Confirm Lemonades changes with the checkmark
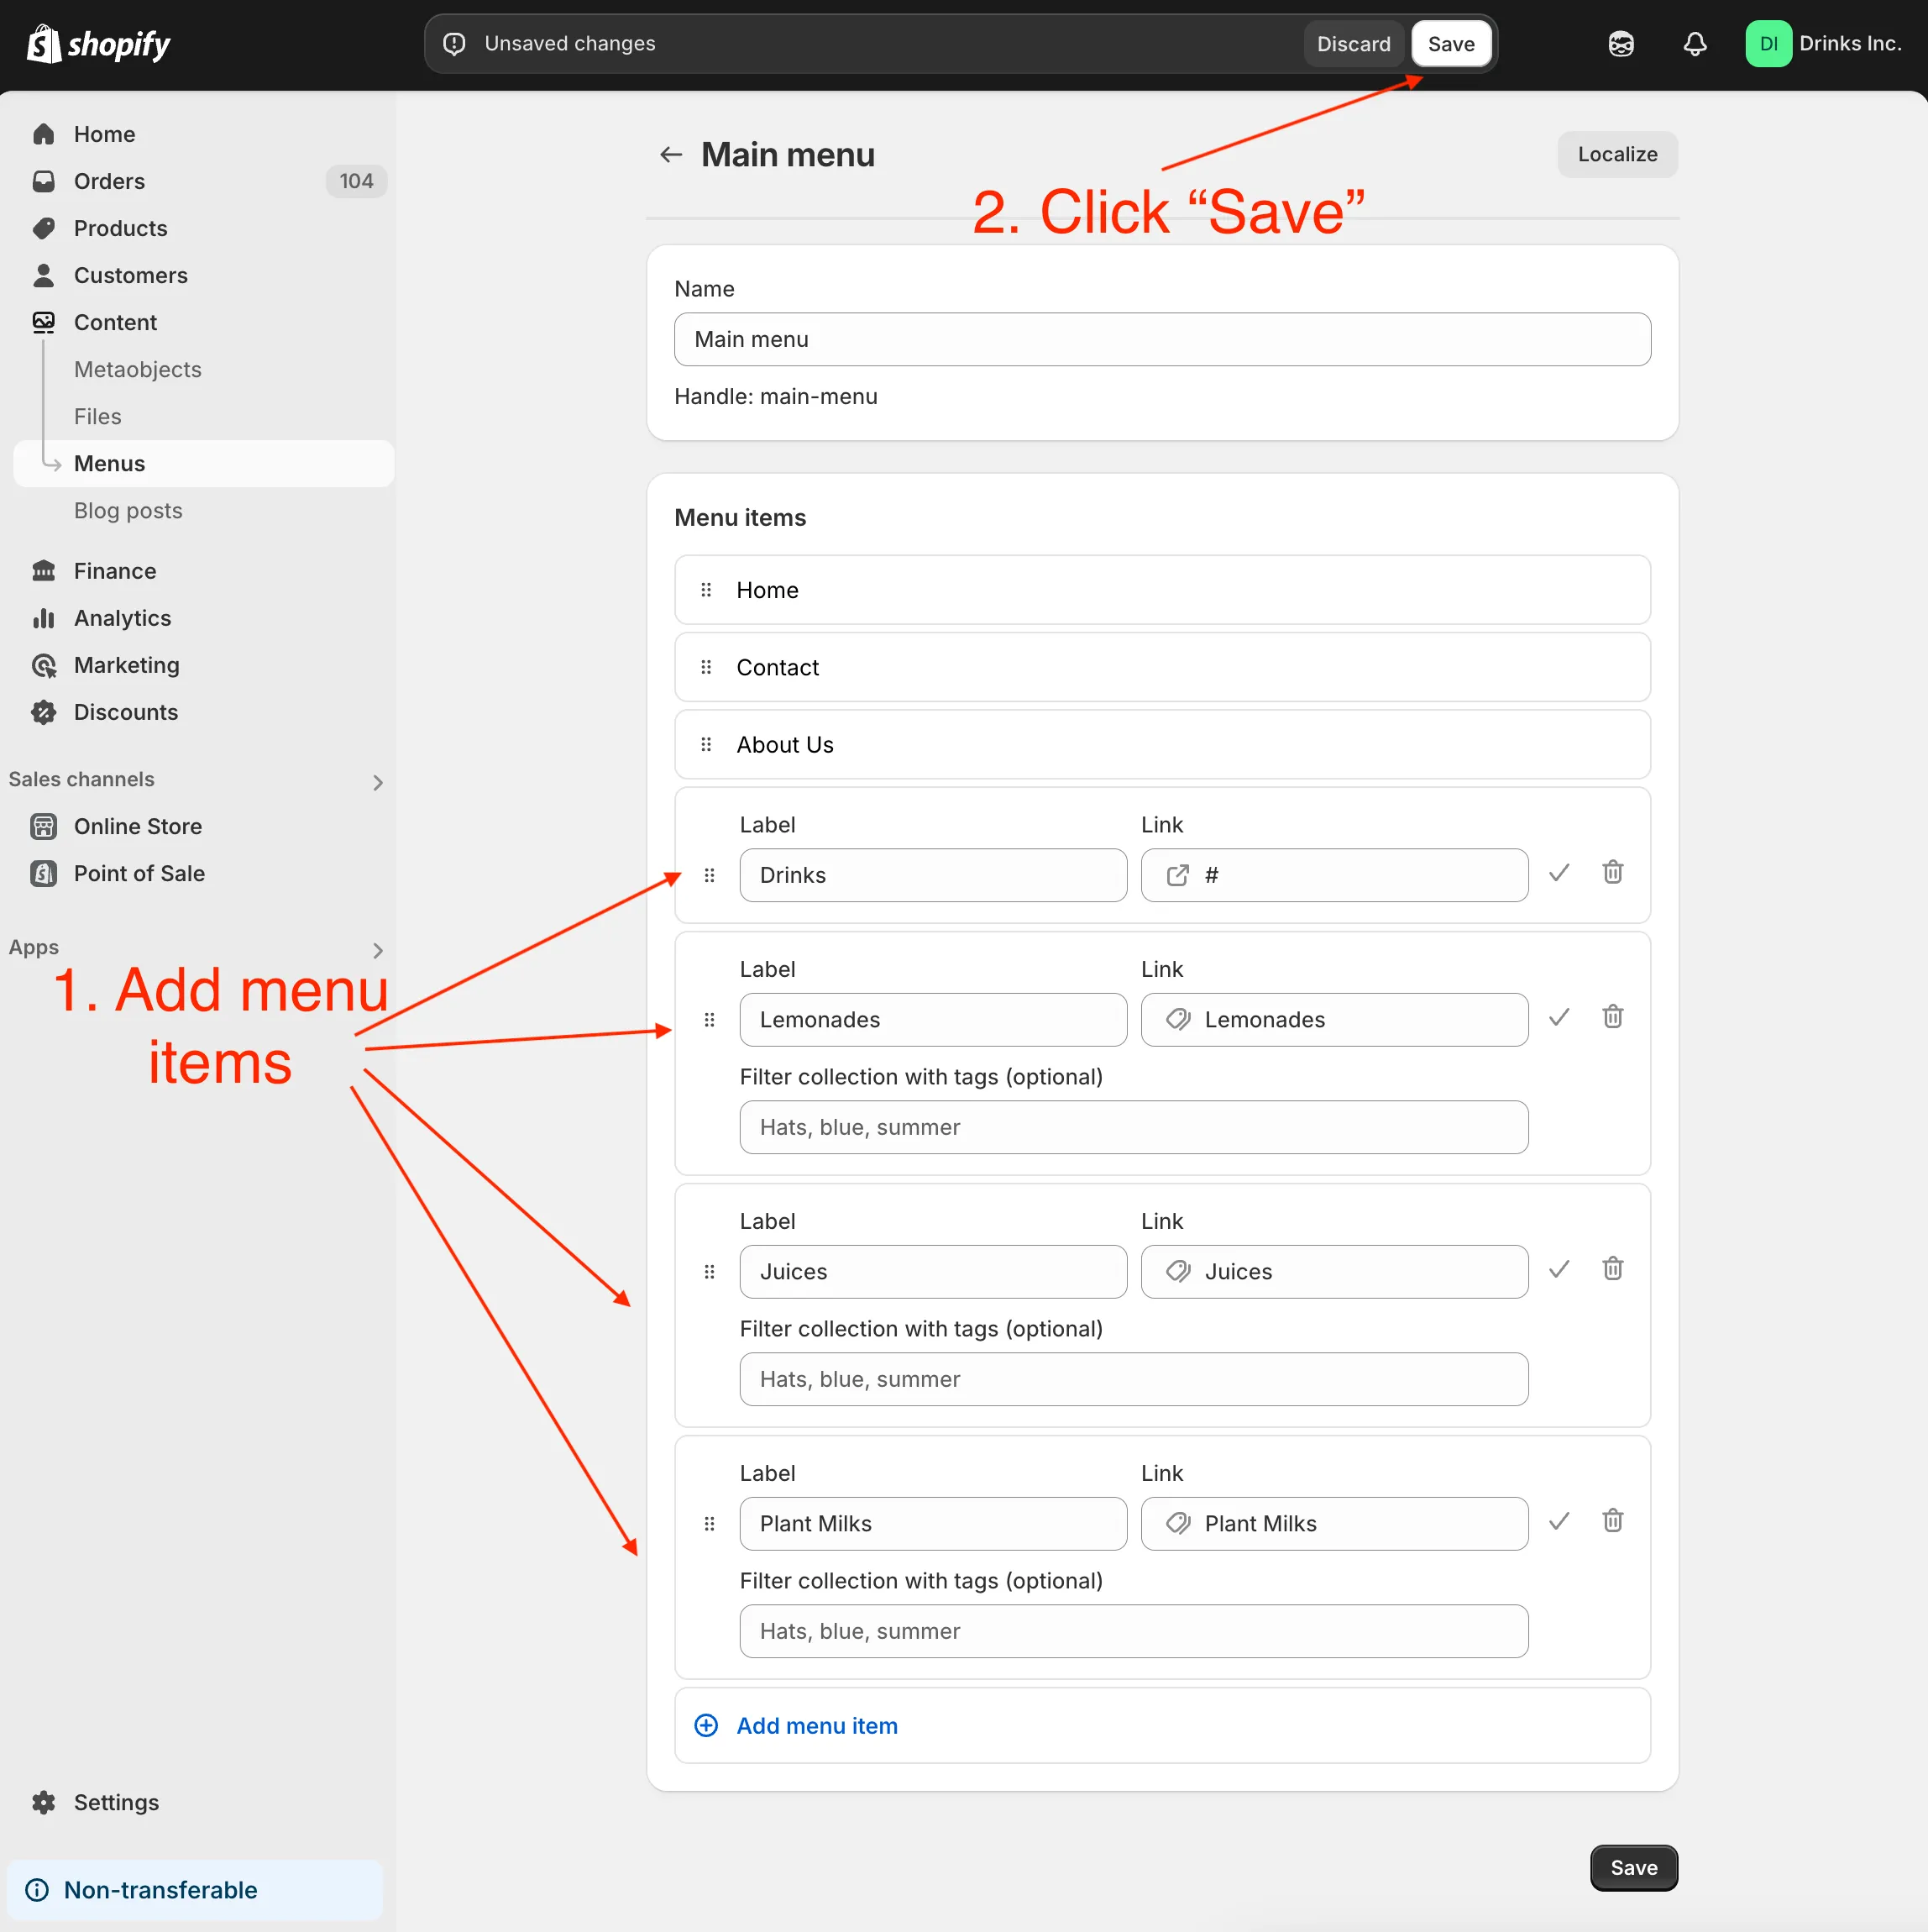The image size is (1928, 1932). pos(1559,1017)
